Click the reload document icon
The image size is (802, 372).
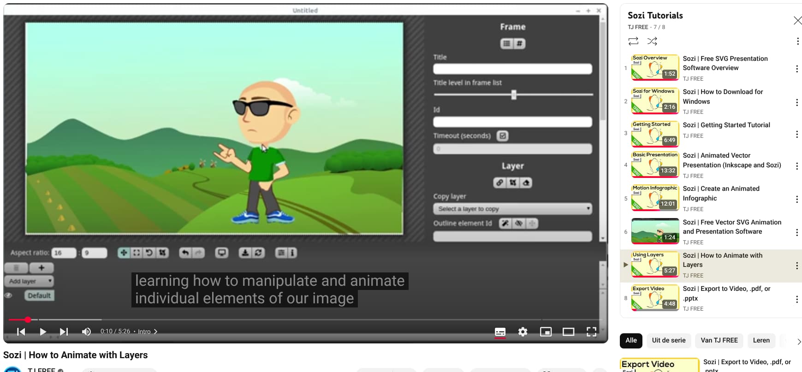click(258, 253)
